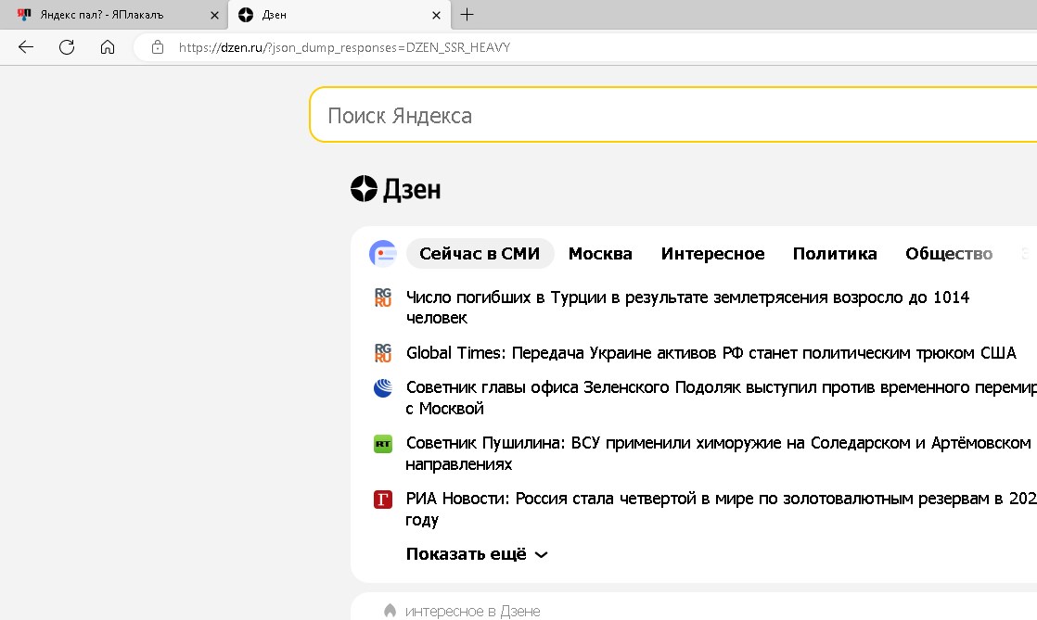Open a new tab with the plus icon
Image resolution: width=1037 pixels, height=620 pixels.
coord(467,15)
